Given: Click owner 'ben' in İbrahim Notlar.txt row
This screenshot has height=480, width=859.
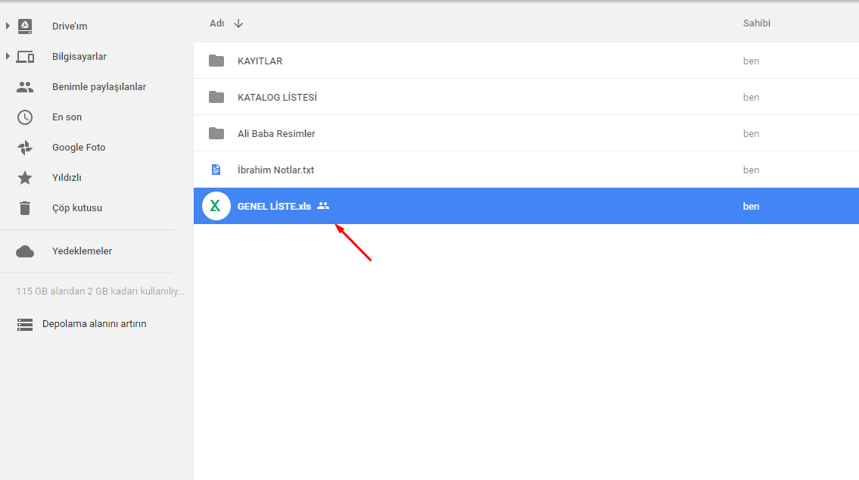Looking at the screenshot, I should (751, 170).
